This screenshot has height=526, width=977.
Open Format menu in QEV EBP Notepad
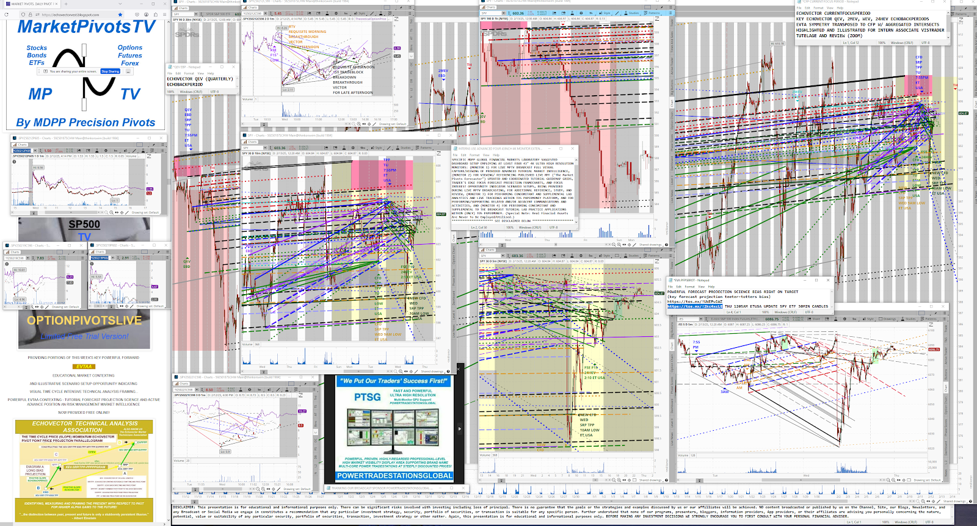point(189,73)
